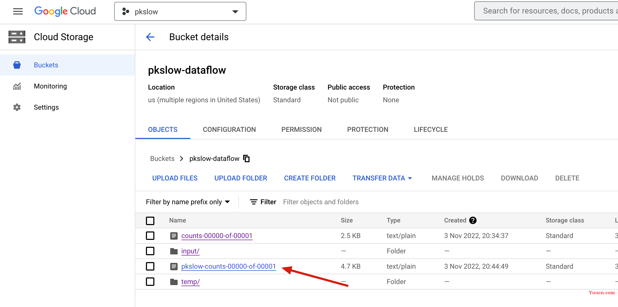Click the 2.5 KB size cell
Viewport: 618px width, 307px height.
coord(350,236)
